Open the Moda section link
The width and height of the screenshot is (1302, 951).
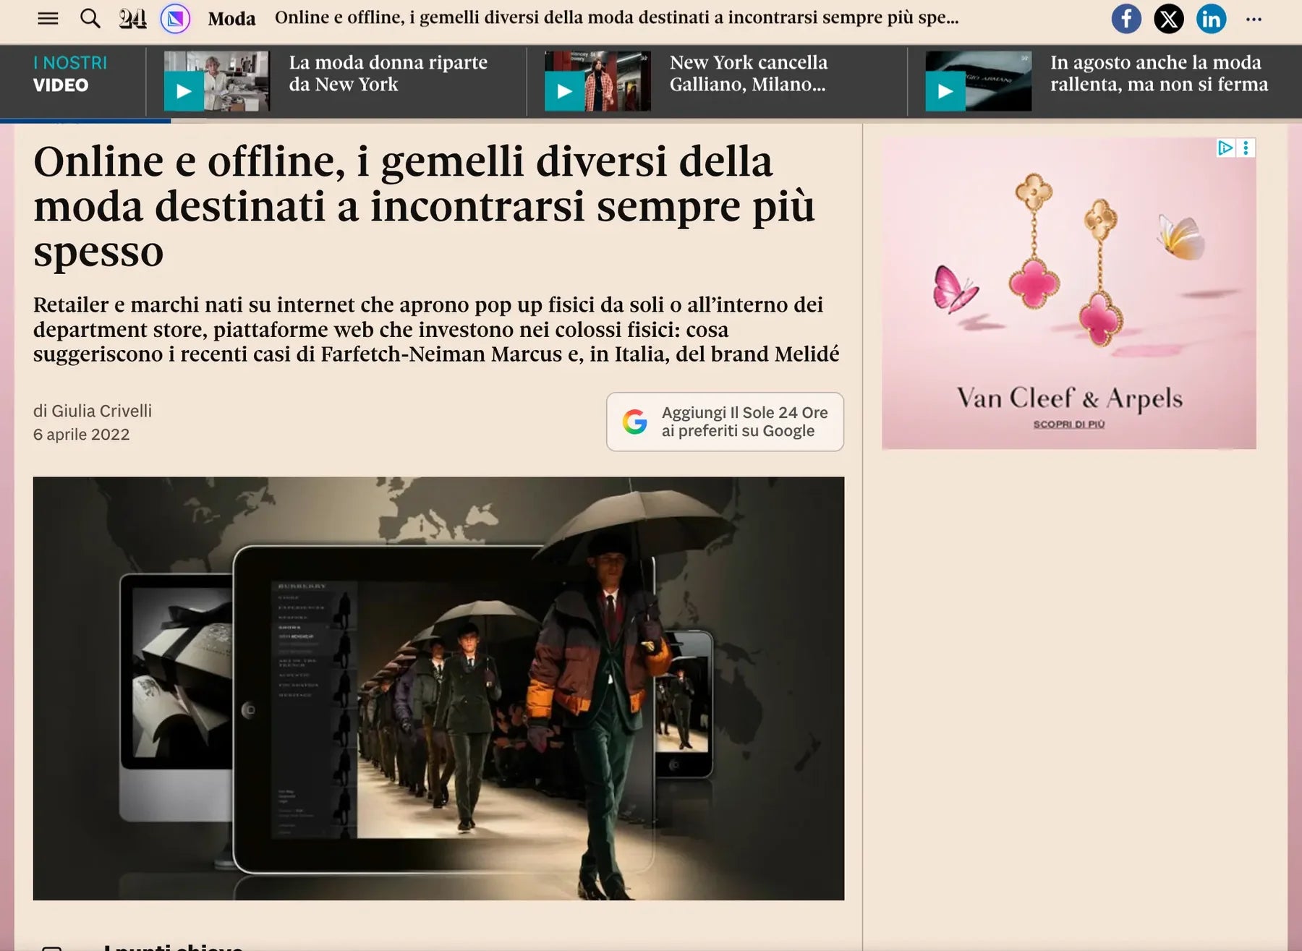point(231,19)
